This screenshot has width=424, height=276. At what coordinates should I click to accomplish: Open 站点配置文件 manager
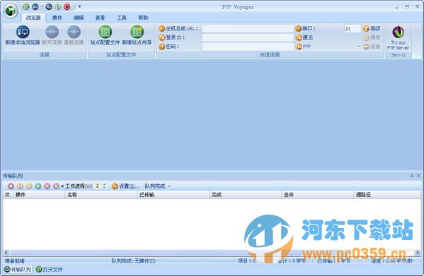(x=105, y=35)
